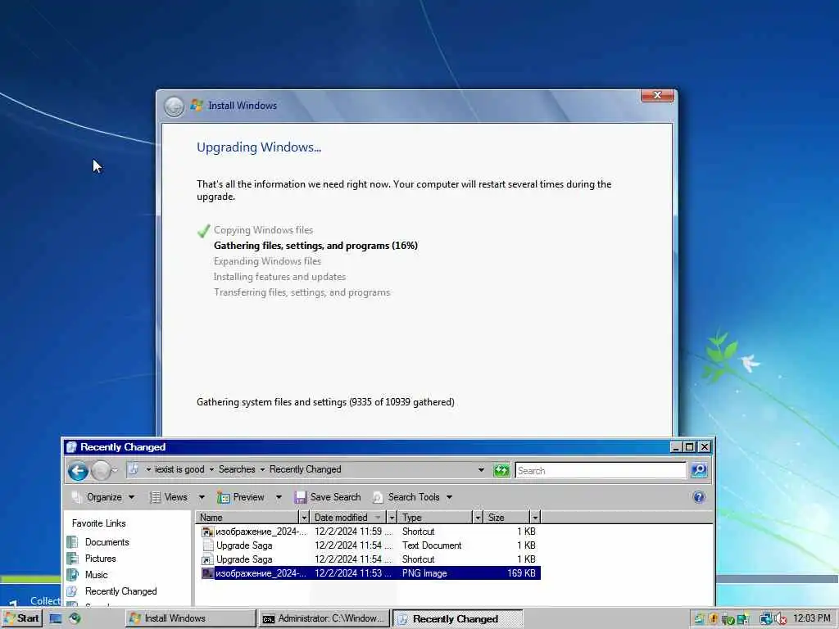Screen dimensions: 839x629
Task: Click the Recently Changed icon in Favorite Links
Action: click(x=72, y=591)
